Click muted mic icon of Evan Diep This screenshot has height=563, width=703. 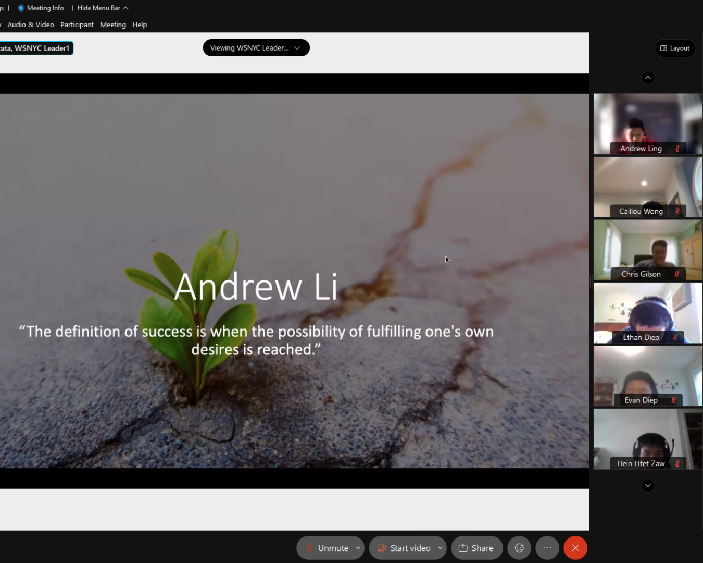[x=673, y=400]
